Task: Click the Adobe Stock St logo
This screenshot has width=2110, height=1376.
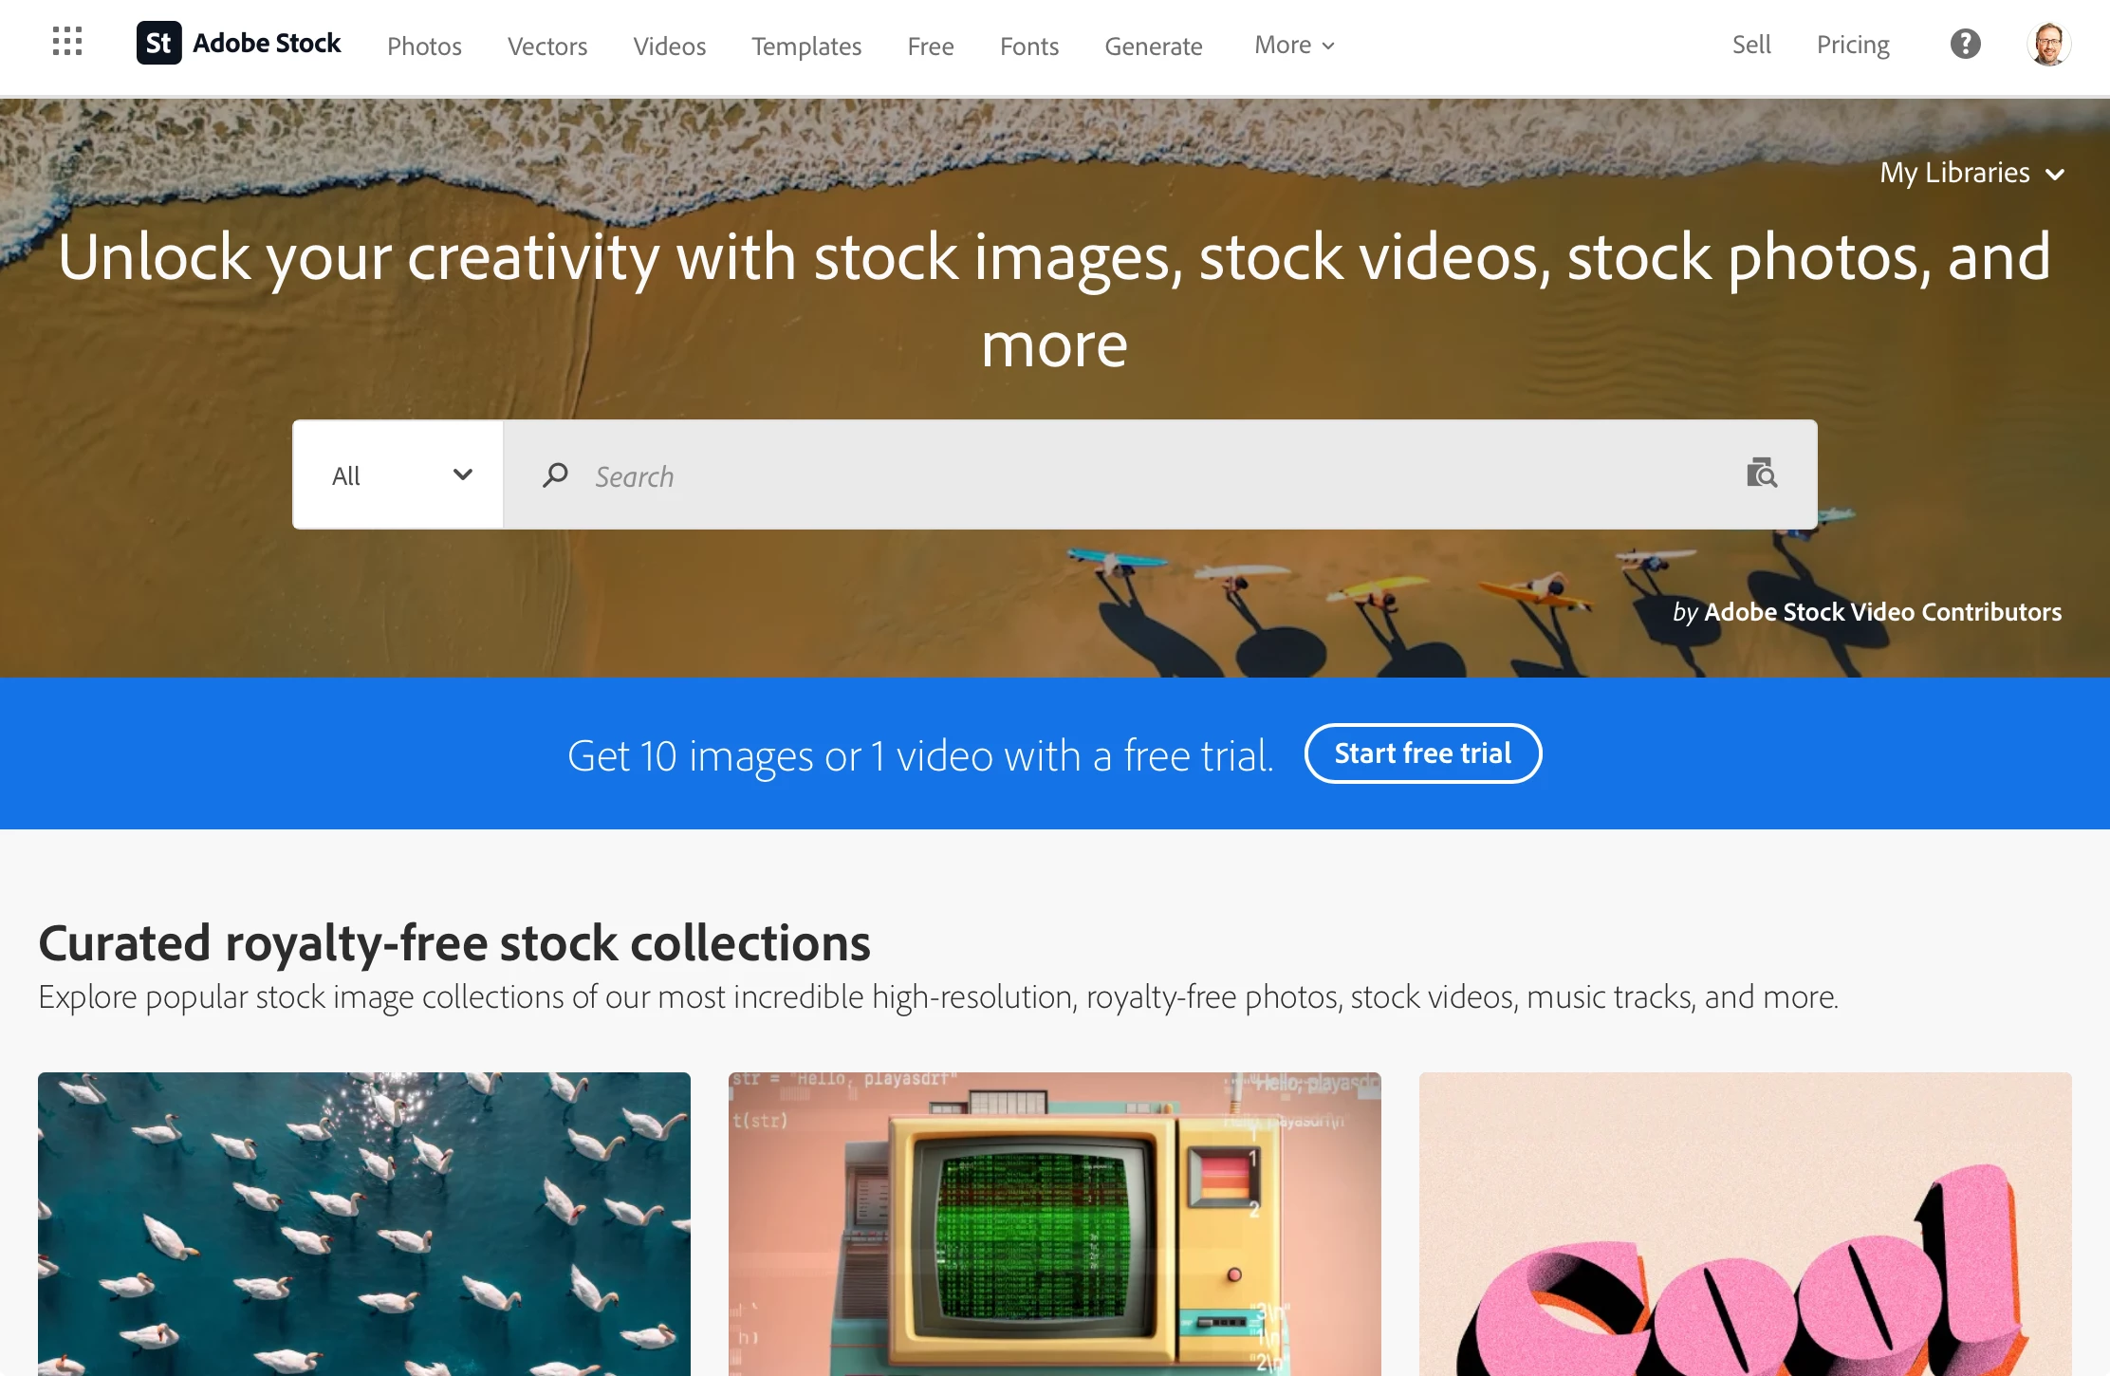Action: pos(158,44)
